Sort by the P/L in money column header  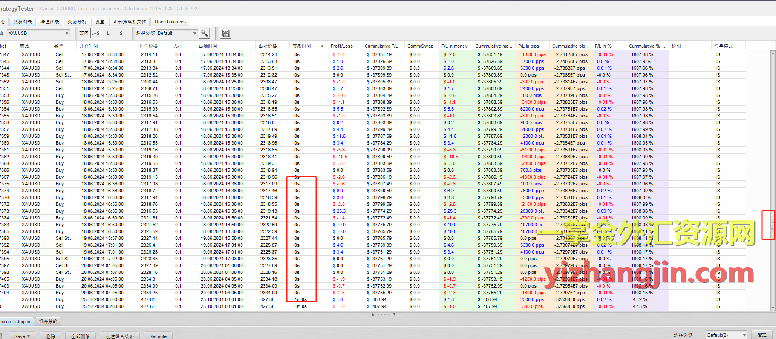click(456, 46)
